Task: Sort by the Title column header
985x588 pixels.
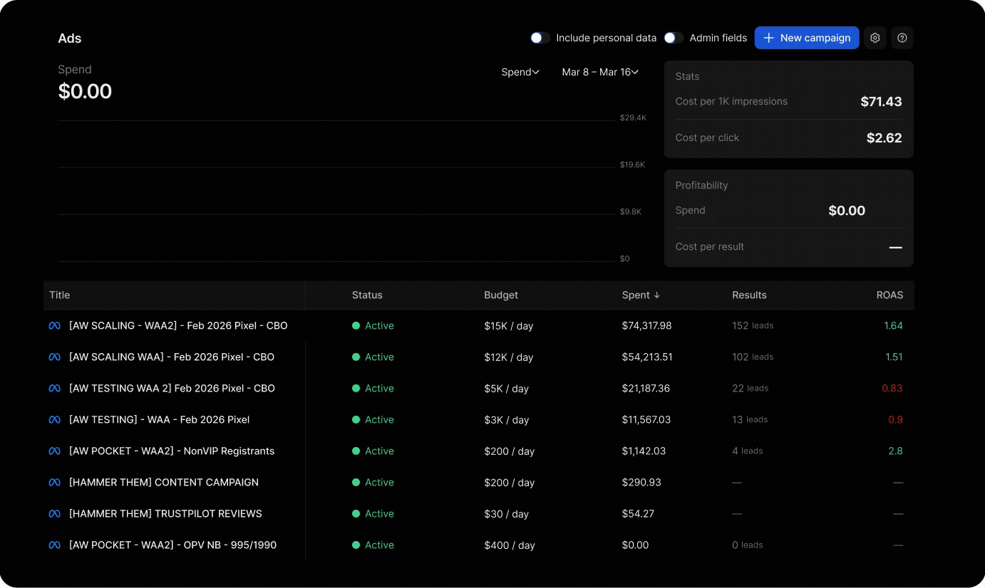Action: point(60,295)
